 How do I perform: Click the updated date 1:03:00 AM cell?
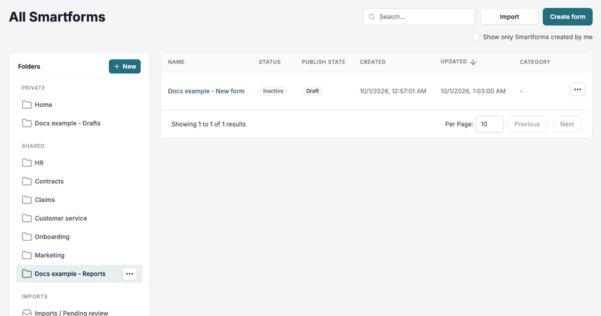473,91
